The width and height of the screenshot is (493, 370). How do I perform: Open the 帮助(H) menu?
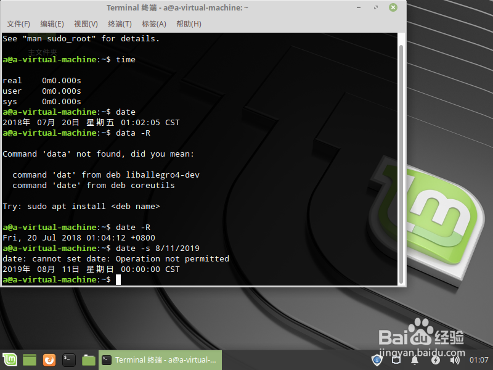click(188, 23)
